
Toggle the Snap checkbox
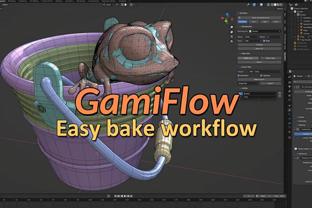[264, 41]
